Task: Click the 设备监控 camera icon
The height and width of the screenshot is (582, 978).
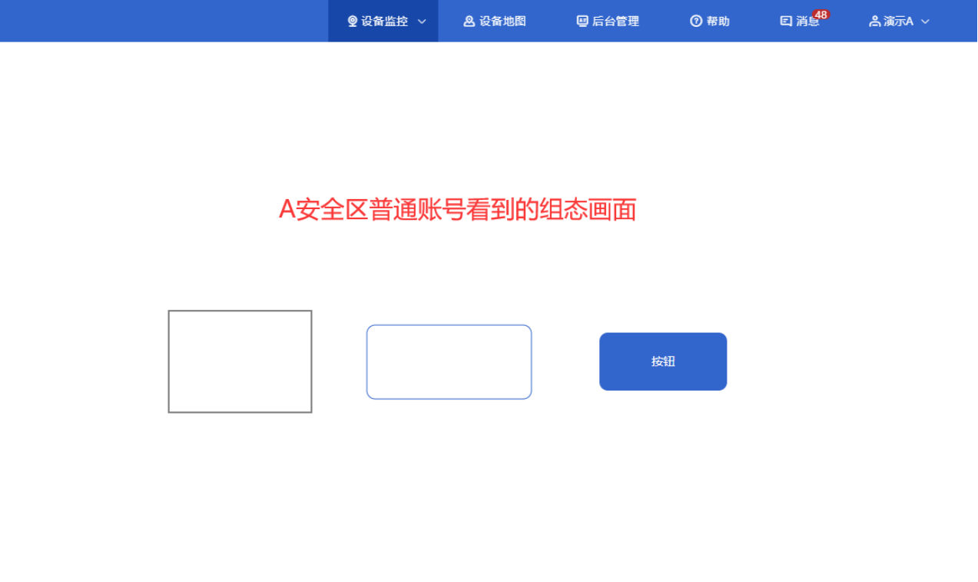Action: [x=353, y=22]
